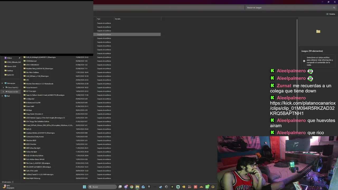Click the Zurnat username in chat
Screen dimensions: 338x190
(284, 86)
